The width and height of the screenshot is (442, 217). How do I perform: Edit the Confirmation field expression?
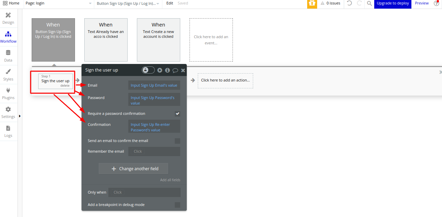[x=154, y=127]
